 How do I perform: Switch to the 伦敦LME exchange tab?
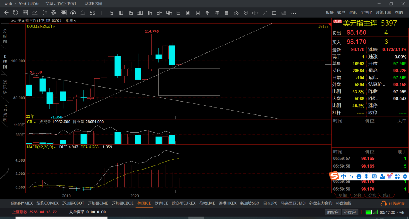pyautogui.click(x=207, y=204)
